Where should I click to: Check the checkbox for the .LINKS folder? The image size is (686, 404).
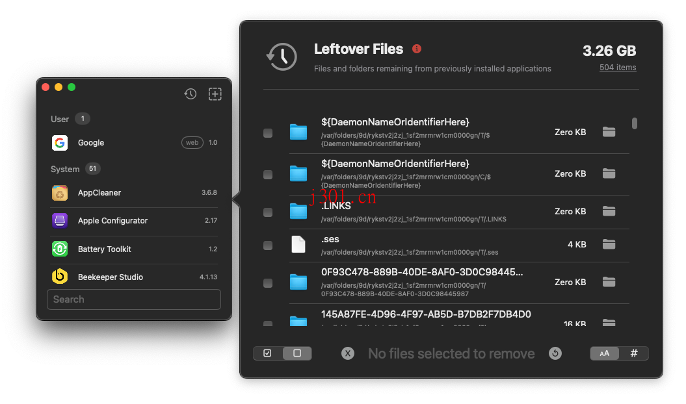(x=267, y=211)
